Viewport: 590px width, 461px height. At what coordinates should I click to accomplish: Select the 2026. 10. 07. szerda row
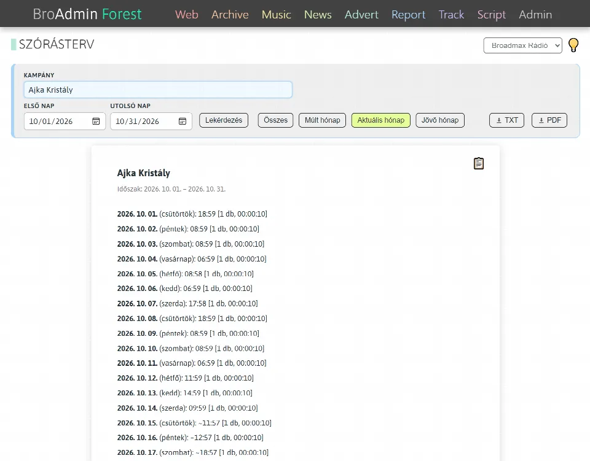click(187, 303)
